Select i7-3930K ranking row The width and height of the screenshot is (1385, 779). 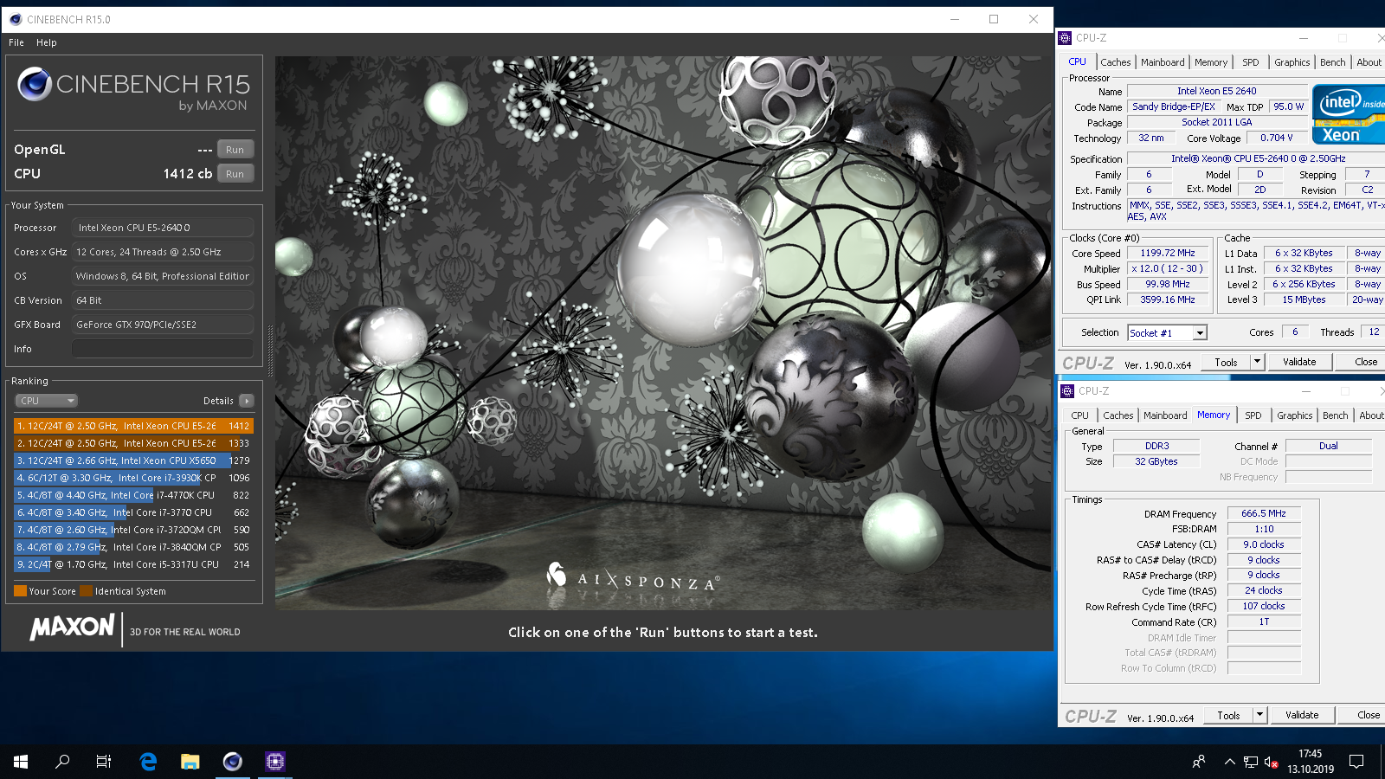tap(132, 478)
